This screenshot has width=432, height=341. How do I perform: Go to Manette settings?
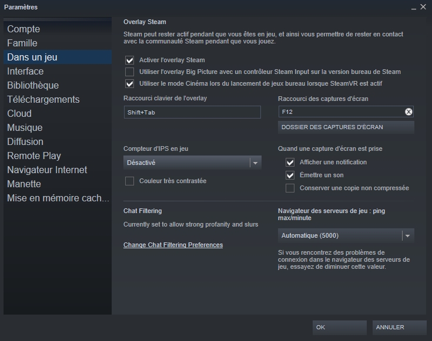(x=58, y=184)
